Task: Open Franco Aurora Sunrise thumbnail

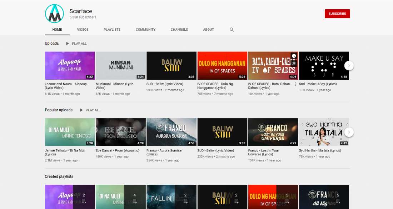Action: coord(171,132)
